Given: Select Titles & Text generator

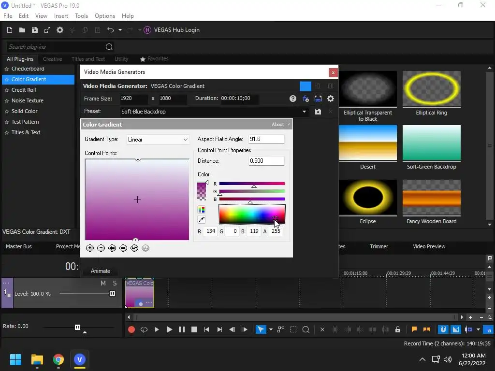Looking at the screenshot, I should [x=26, y=132].
